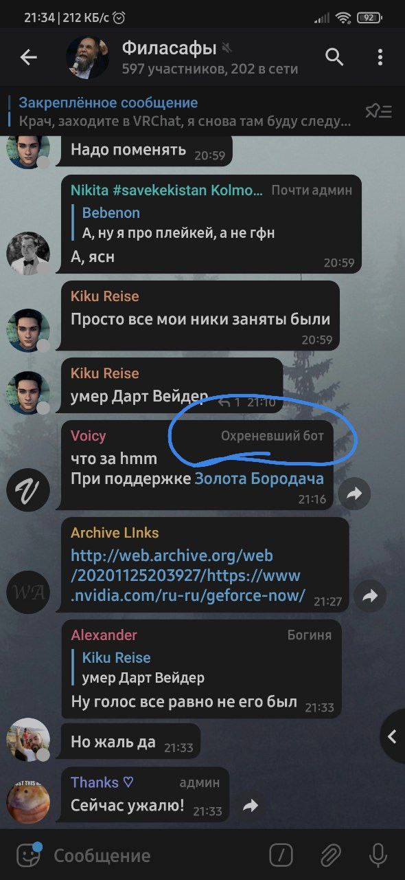This screenshot has height=880, width=405.
Task: Open search in the Филасафы chat
Action: (334, 57)
